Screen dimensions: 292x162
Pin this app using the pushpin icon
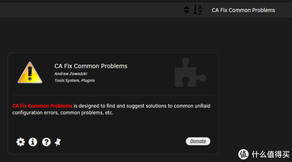tap(58, 142)
